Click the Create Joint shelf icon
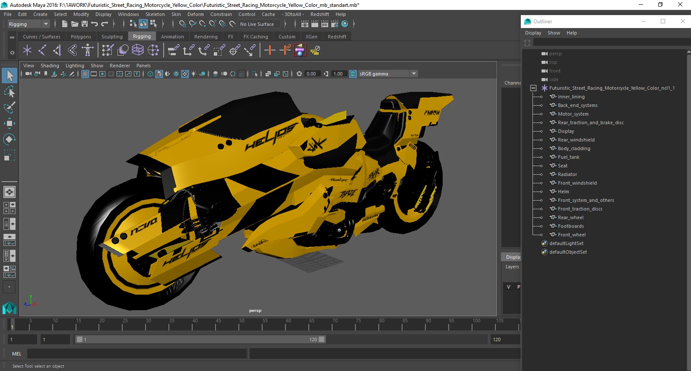Image resolution: width=691 pixels, height=371 pixels. [x=42, y=50]
